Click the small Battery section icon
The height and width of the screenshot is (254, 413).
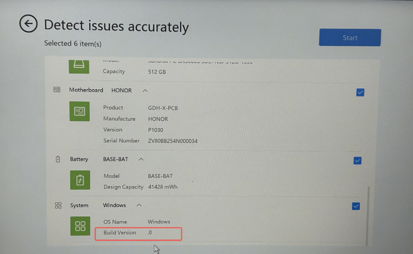pos(58,159)
